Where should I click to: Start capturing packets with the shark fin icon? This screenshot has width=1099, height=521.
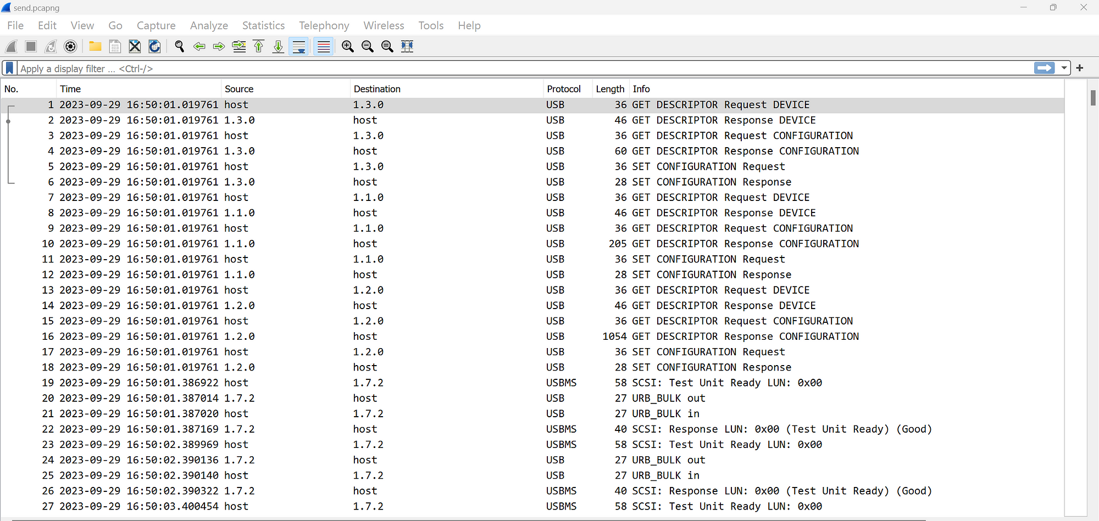click(x=11, y=47)
